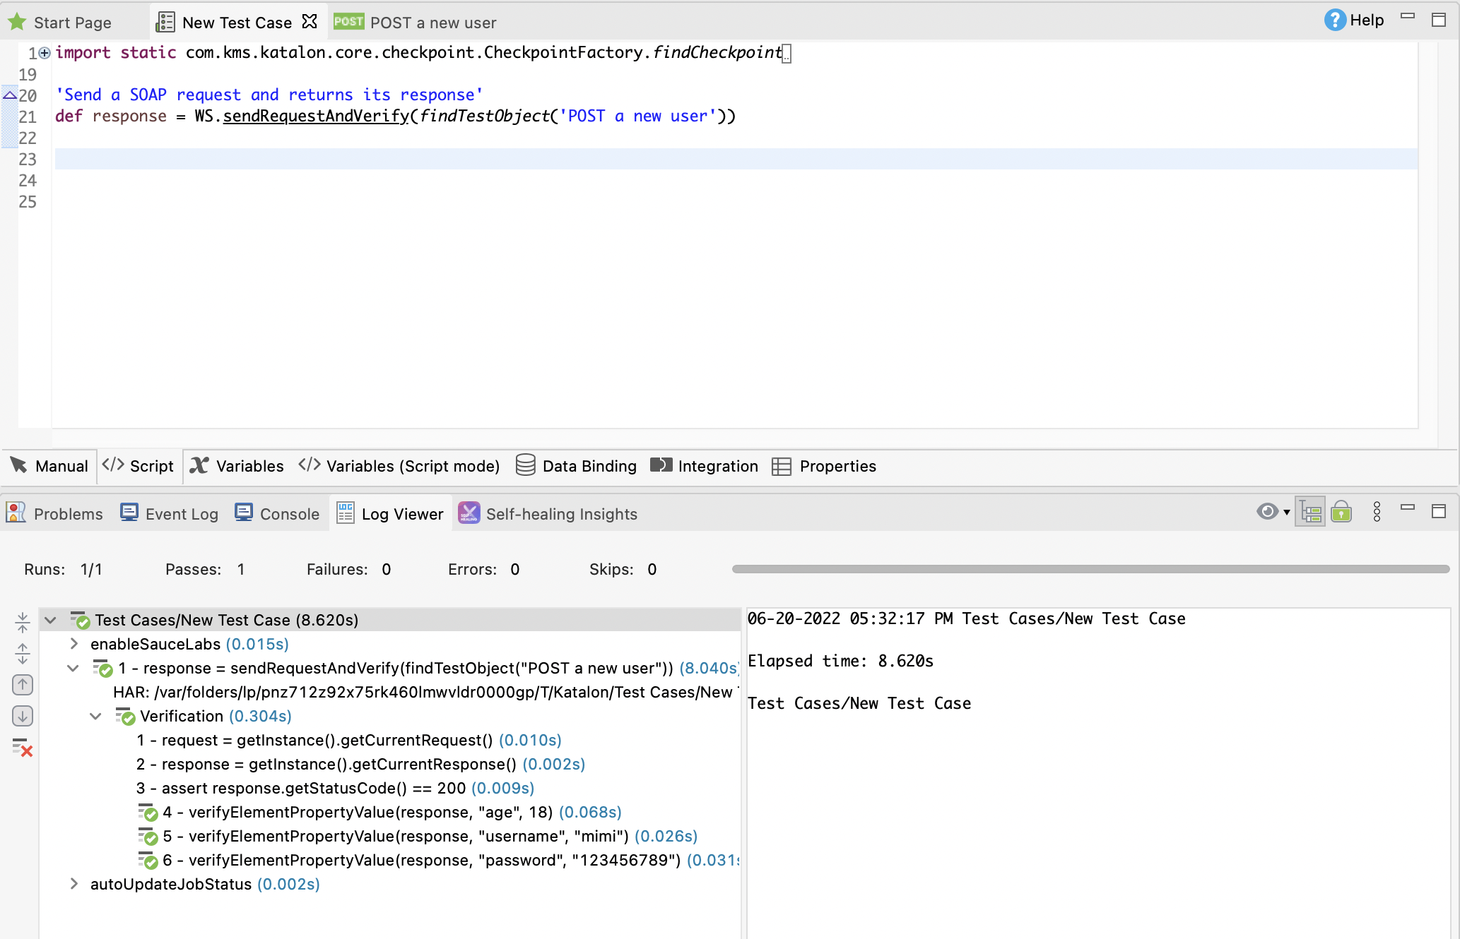This screenshot has width=1460, height=939.
Task: Close the New Test Case tab
Action: point(310,22)
